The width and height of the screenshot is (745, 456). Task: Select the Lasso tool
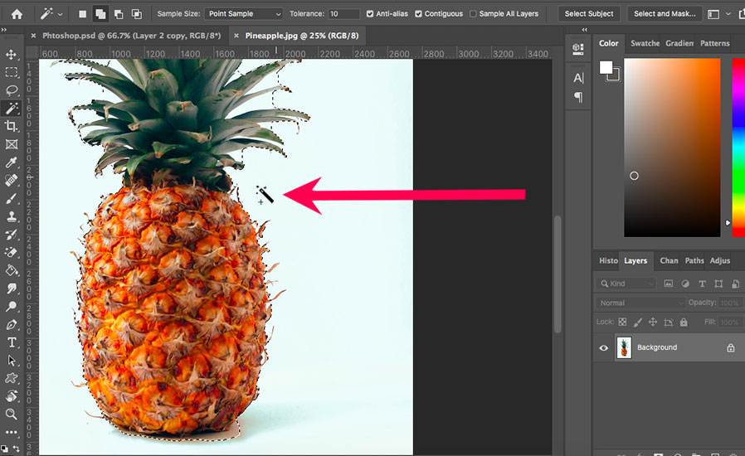[12, 90]
